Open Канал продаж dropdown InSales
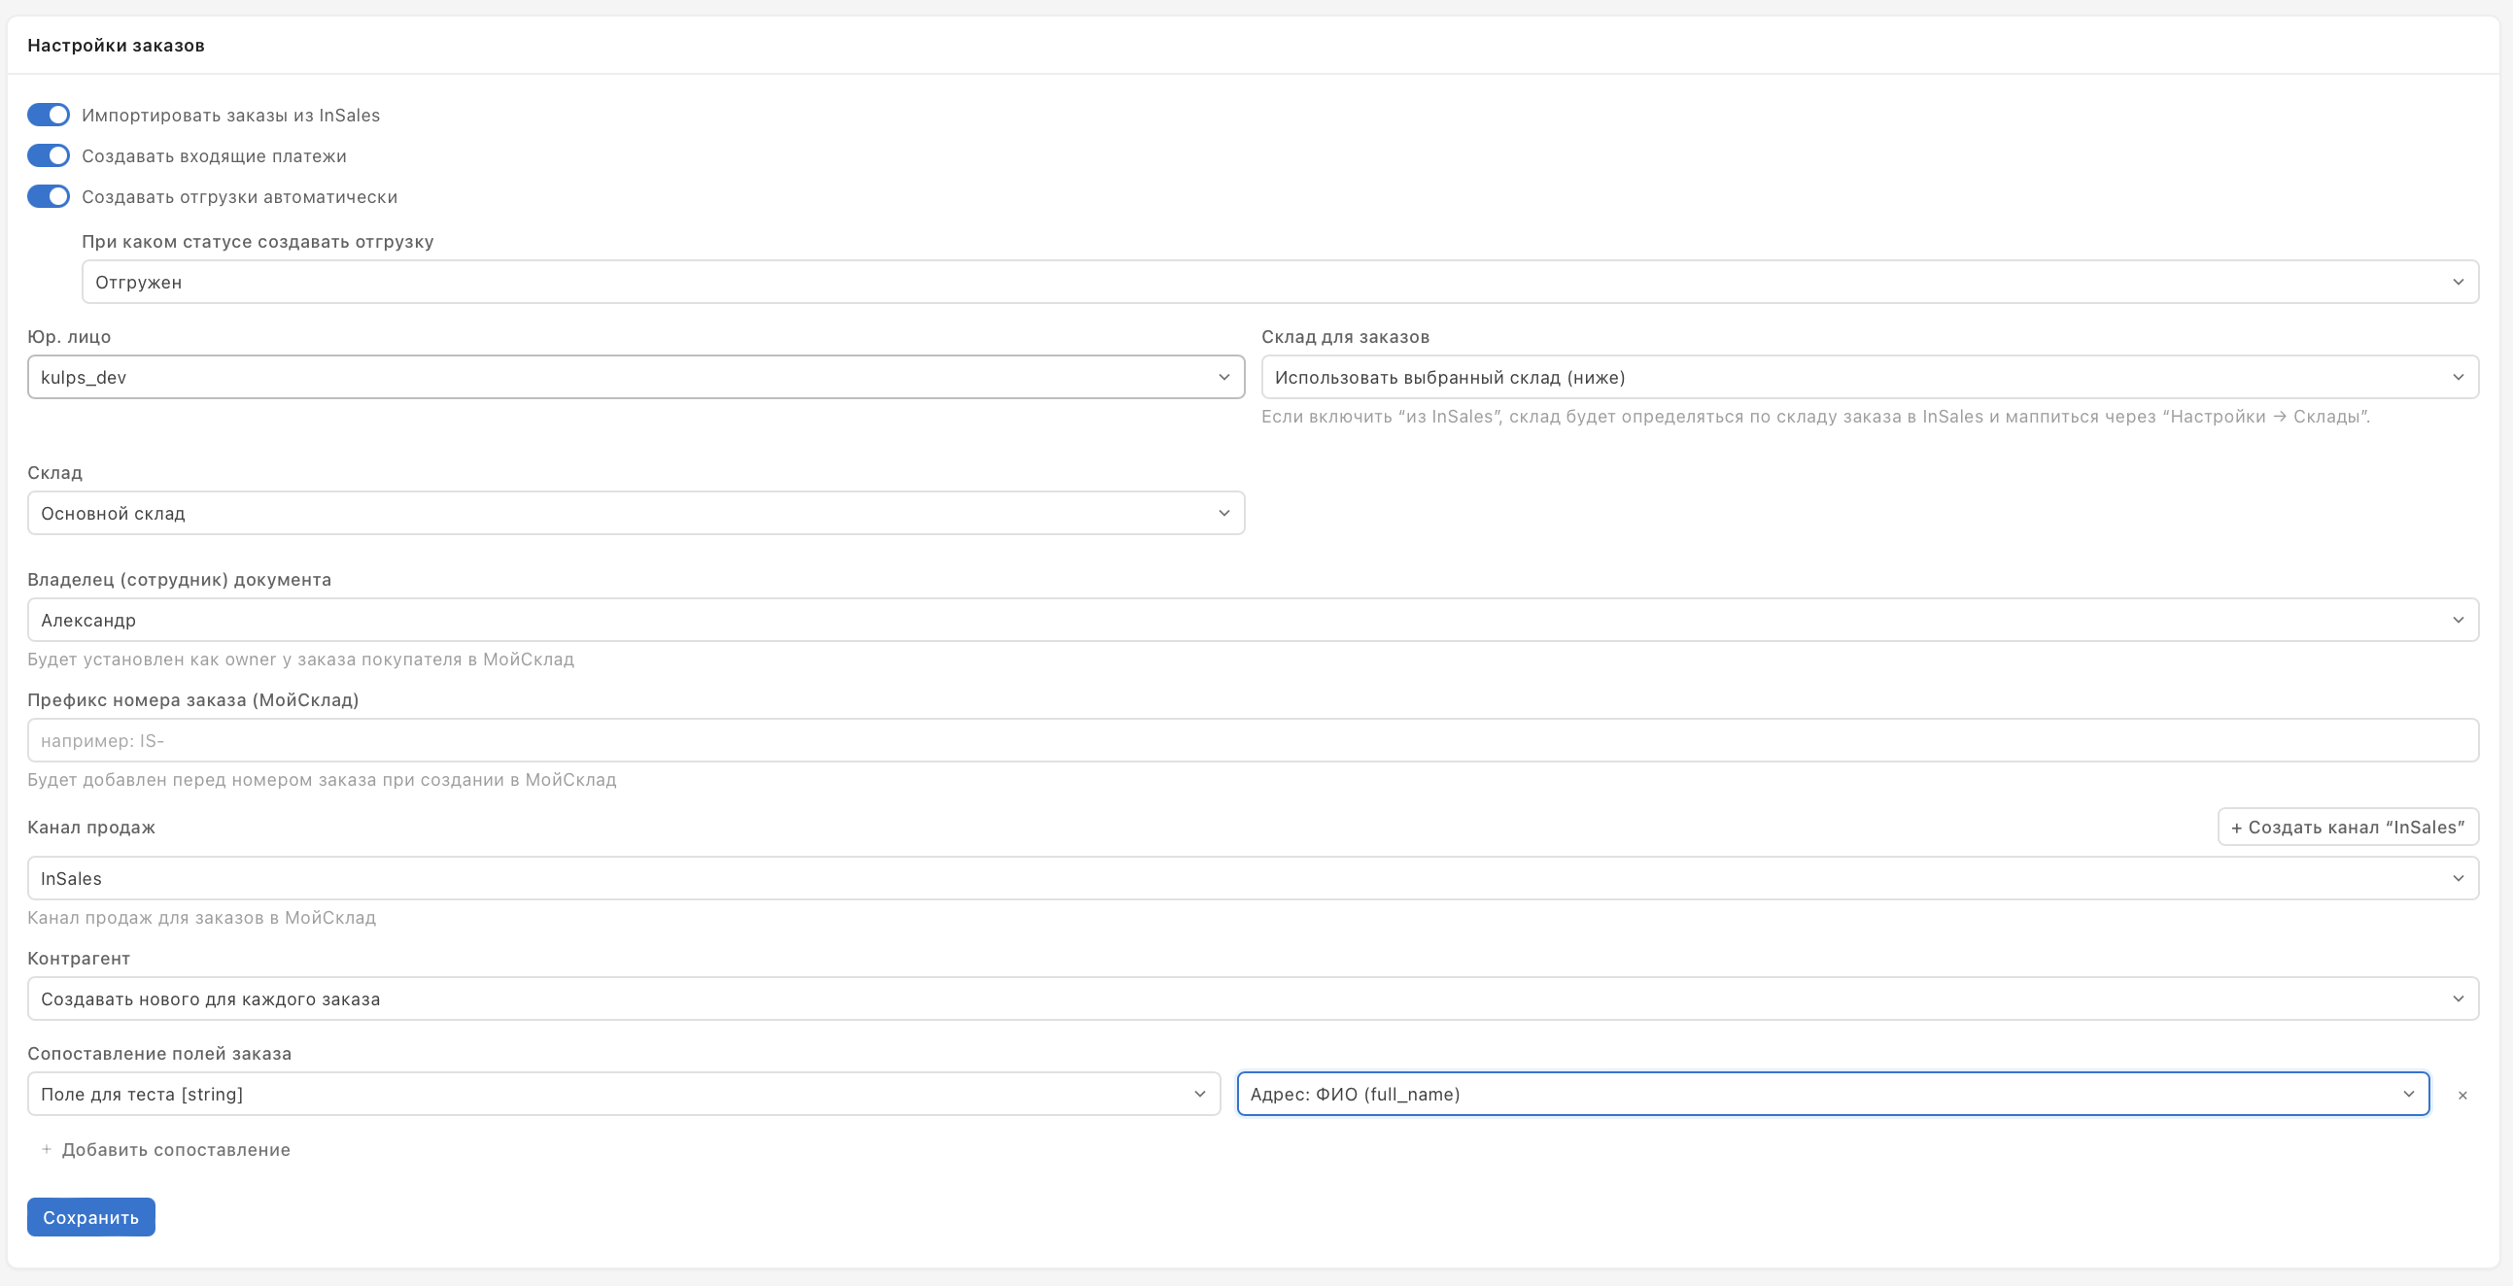This screenshot has width=2513, height=1286. 1252,878
